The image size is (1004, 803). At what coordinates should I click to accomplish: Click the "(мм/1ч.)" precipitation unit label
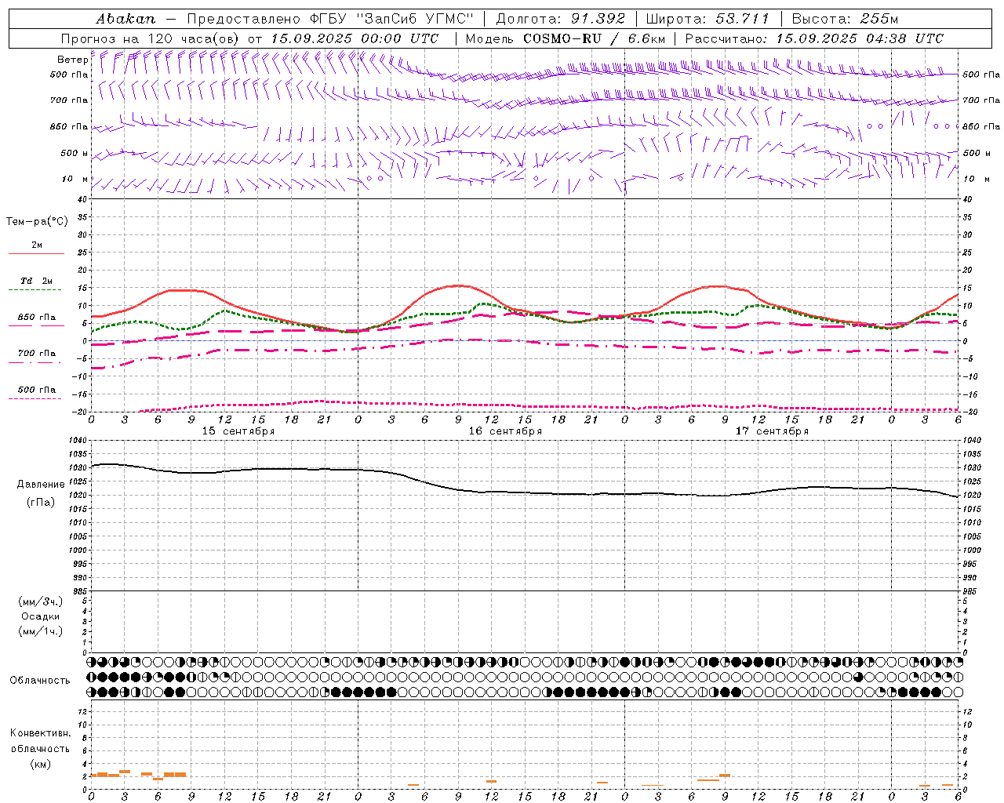(40, 631)
